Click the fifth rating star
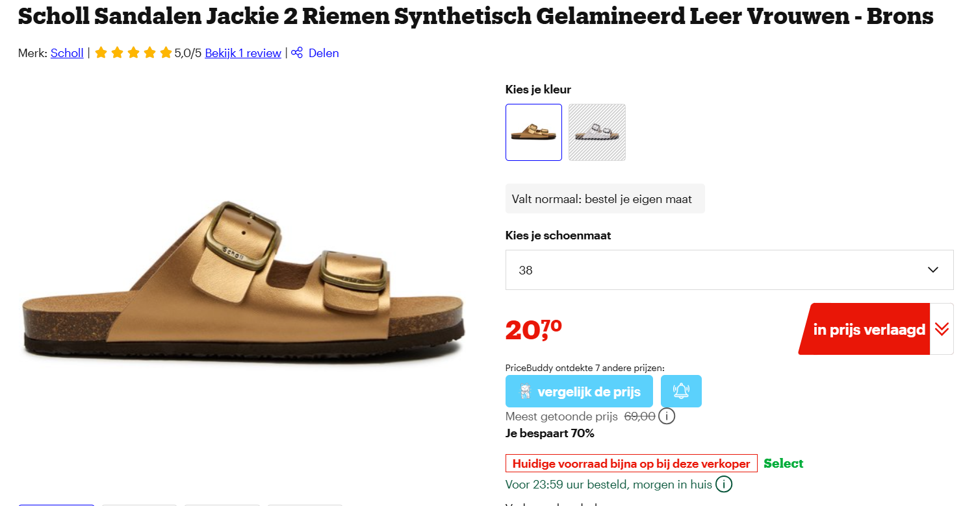 pos(164,53)
